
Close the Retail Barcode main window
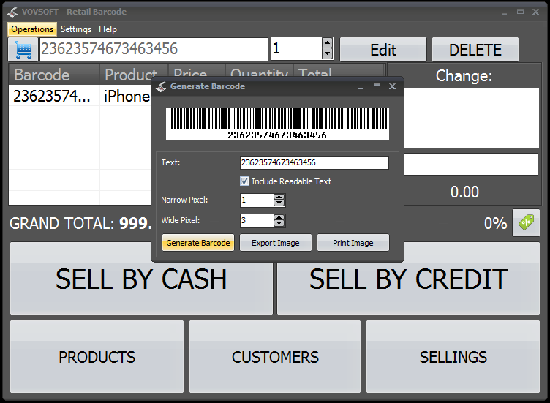pos(535,12)
